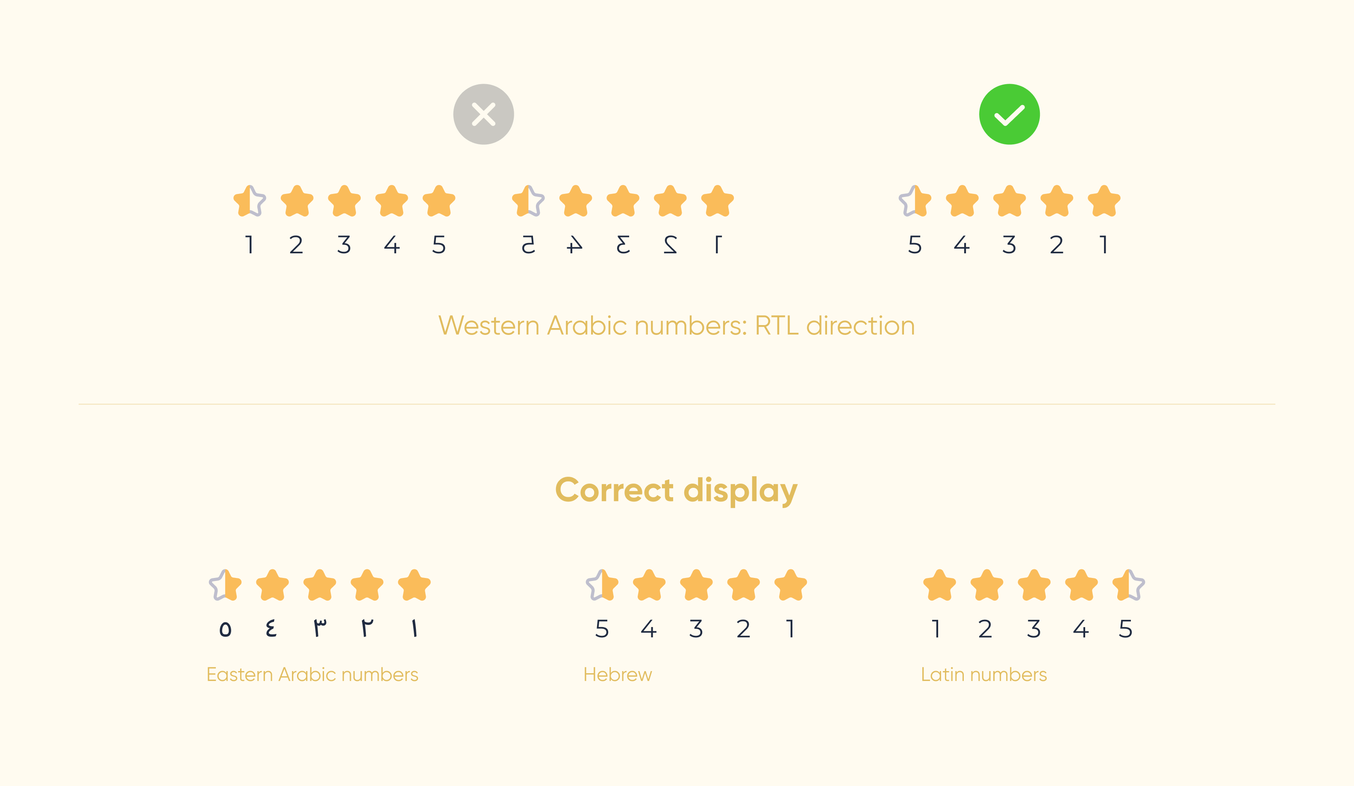Click the half star above Latin numbers 5
1354x786 pixels.
point(1129,585)
